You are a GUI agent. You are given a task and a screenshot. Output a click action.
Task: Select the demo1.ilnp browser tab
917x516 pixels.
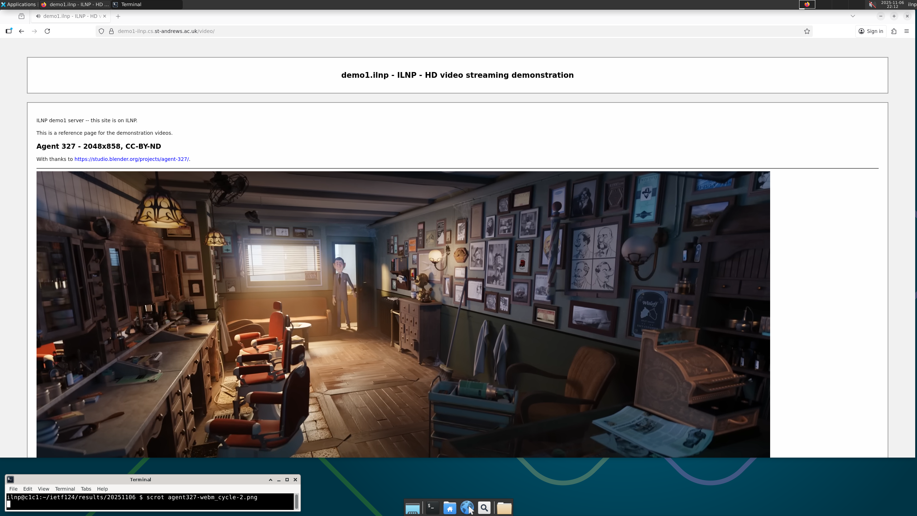coord(71,16)
